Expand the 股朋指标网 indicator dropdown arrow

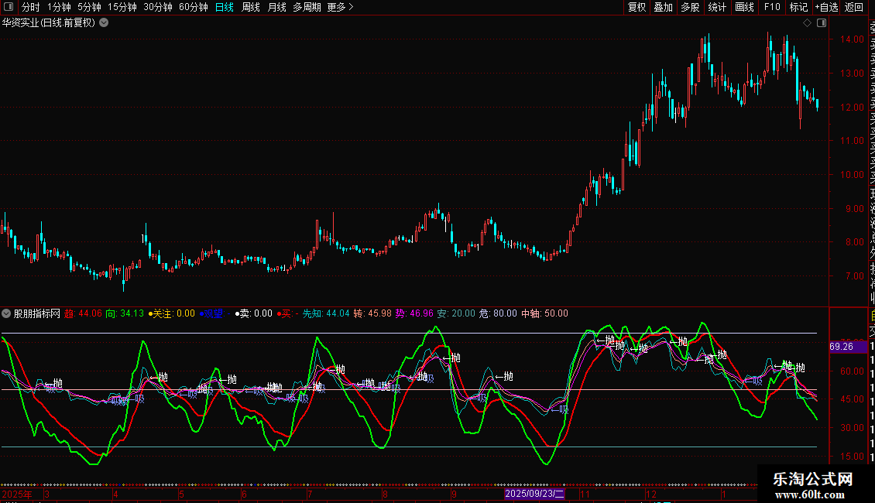click(6, 313)
